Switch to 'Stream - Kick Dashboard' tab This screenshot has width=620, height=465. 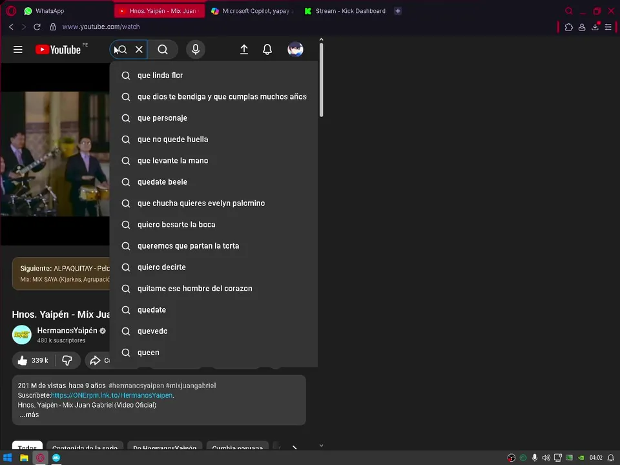[345, 11]
